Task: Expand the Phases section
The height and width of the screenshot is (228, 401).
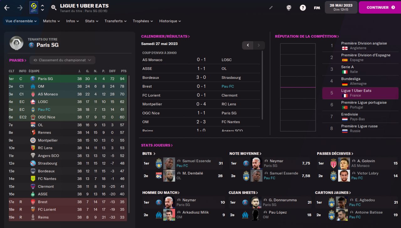Action: point(18,60)
